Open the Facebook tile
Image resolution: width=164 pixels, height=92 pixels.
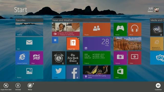point(73,72)
